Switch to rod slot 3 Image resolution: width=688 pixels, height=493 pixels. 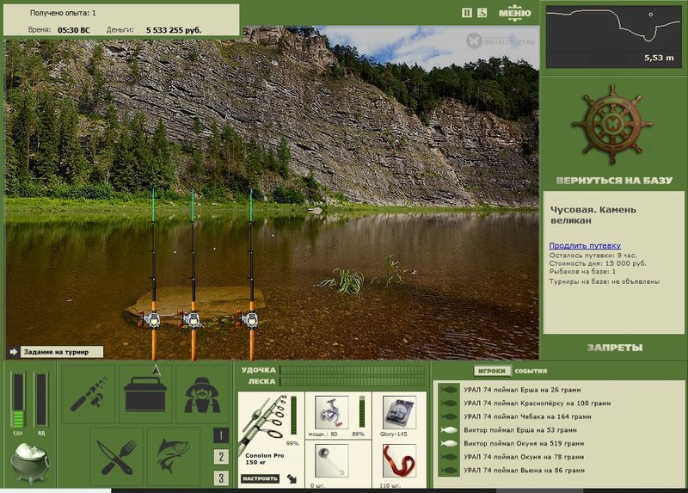tap(221, 478)
